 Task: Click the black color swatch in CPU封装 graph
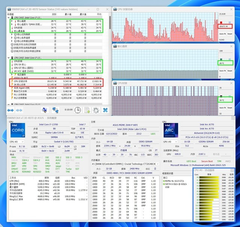[x=221, y=96]
